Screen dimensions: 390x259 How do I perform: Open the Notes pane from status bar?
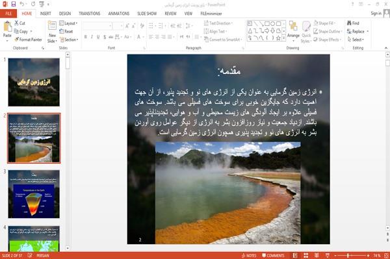(x=249, y=256)
